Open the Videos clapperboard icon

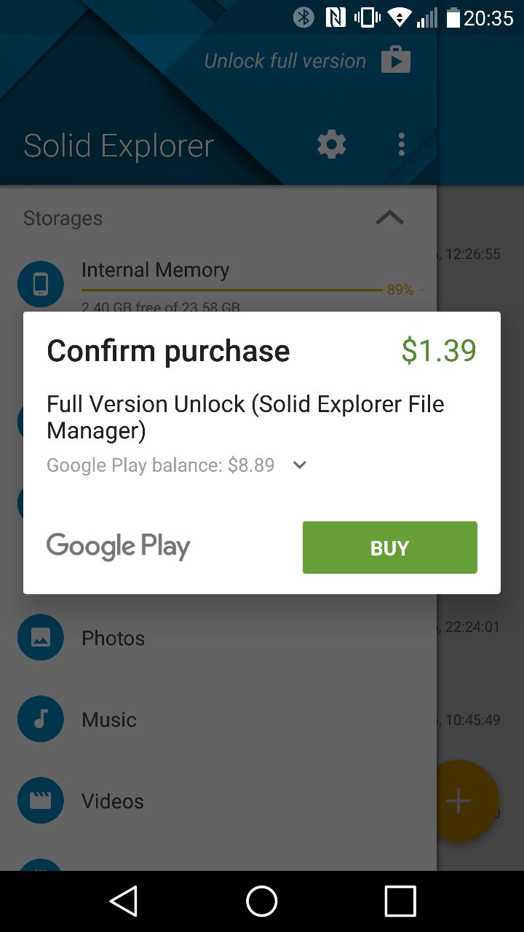pyautogui.click(x=41, y=801)
